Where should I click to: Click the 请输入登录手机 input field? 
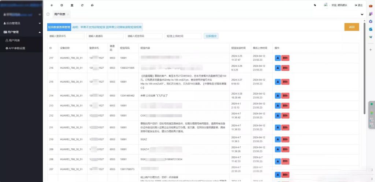coord(66,36)
